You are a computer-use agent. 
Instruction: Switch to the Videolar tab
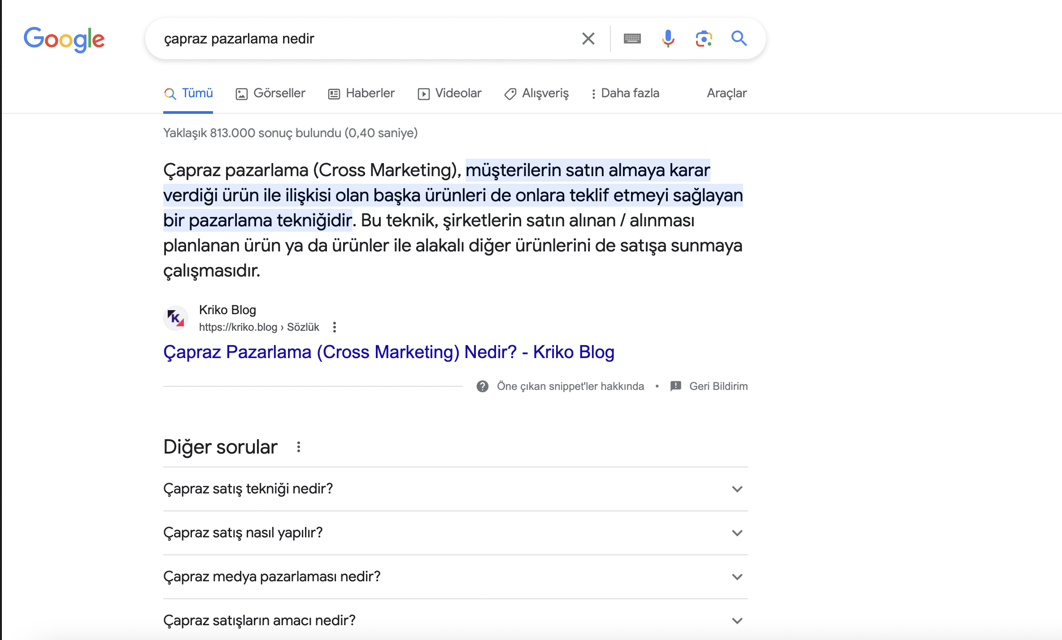[449, 93]
